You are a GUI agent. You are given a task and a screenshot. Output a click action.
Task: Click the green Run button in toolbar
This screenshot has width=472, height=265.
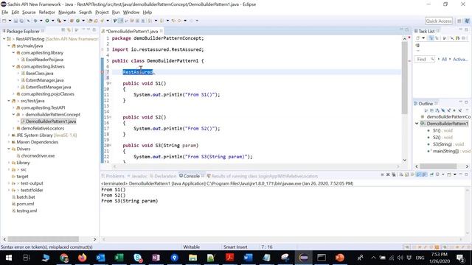tap(47, 21)
